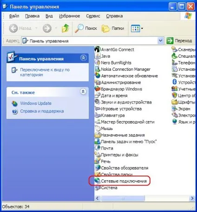Open the Клавиатура icon
This screenshot has height=212, width=197.
(98, 115)
